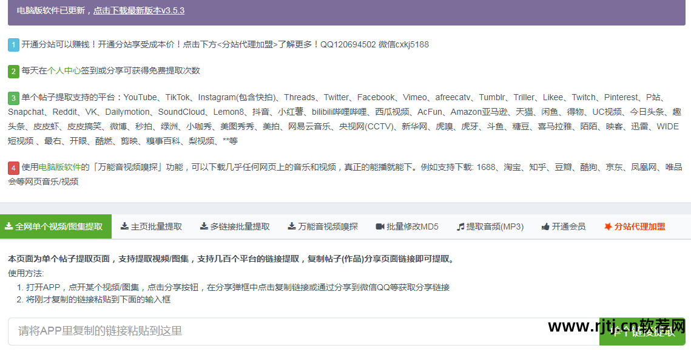691x354 pixels.
Task: Click the text 电脑版软件已更新
Action: coord(51,10)
